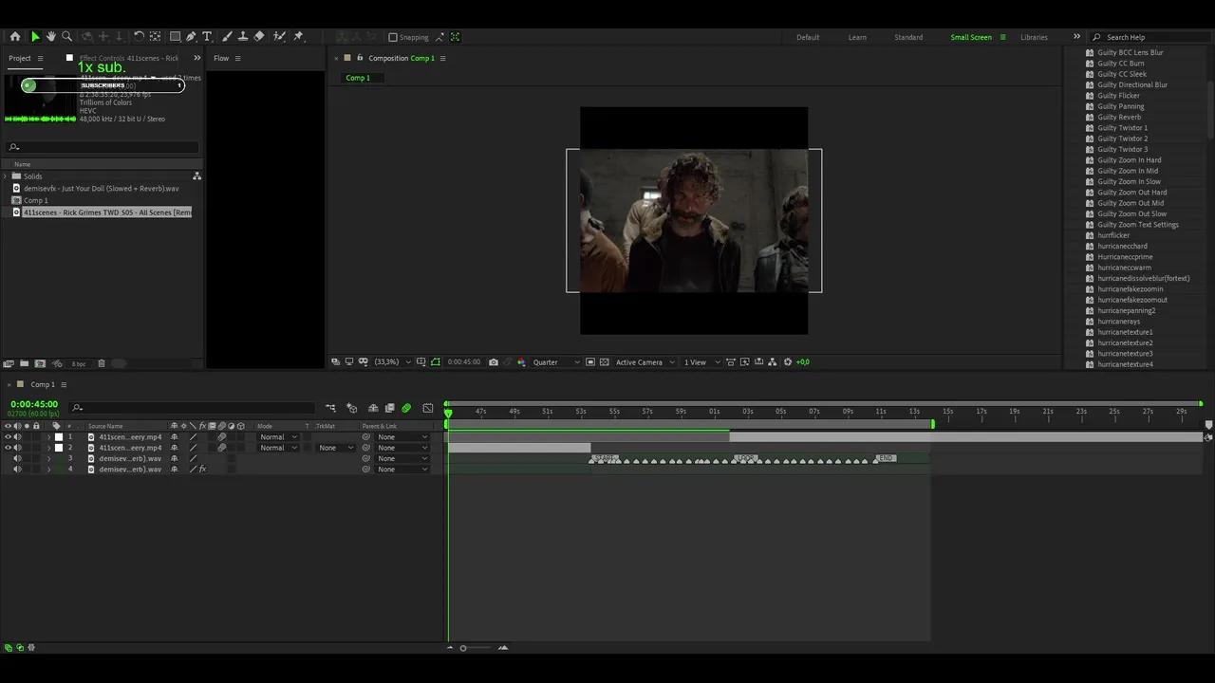Select the Zoom tool
The height and width of the screenshot is (683, 1215).
tap(66, 36)
